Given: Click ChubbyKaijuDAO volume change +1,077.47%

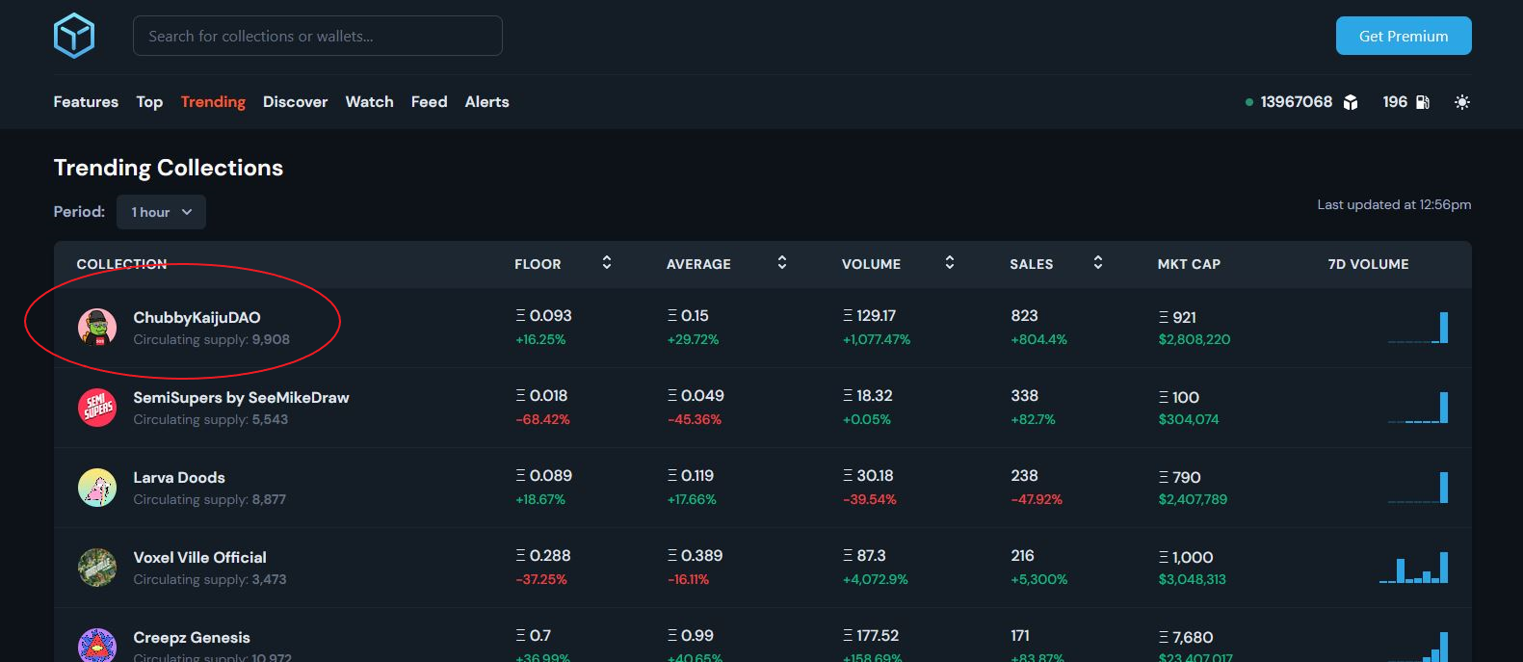Looking at the screenshot, I should click(x=877, y=339).
